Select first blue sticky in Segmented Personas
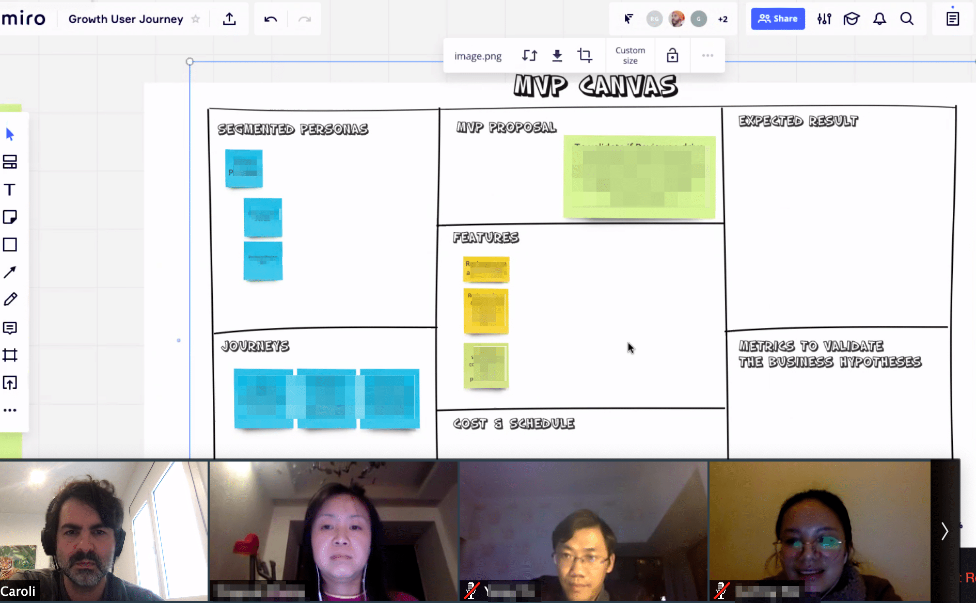 pos(244,168)
